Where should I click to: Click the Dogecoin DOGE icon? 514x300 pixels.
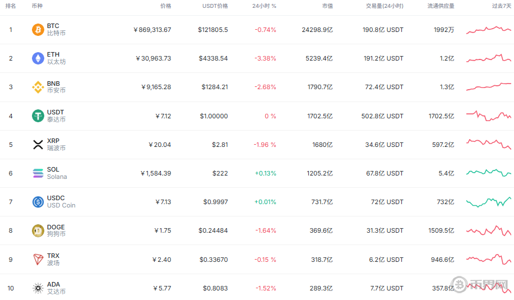[38, 230]
